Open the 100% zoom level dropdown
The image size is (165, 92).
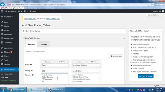(x=162, y=86)
